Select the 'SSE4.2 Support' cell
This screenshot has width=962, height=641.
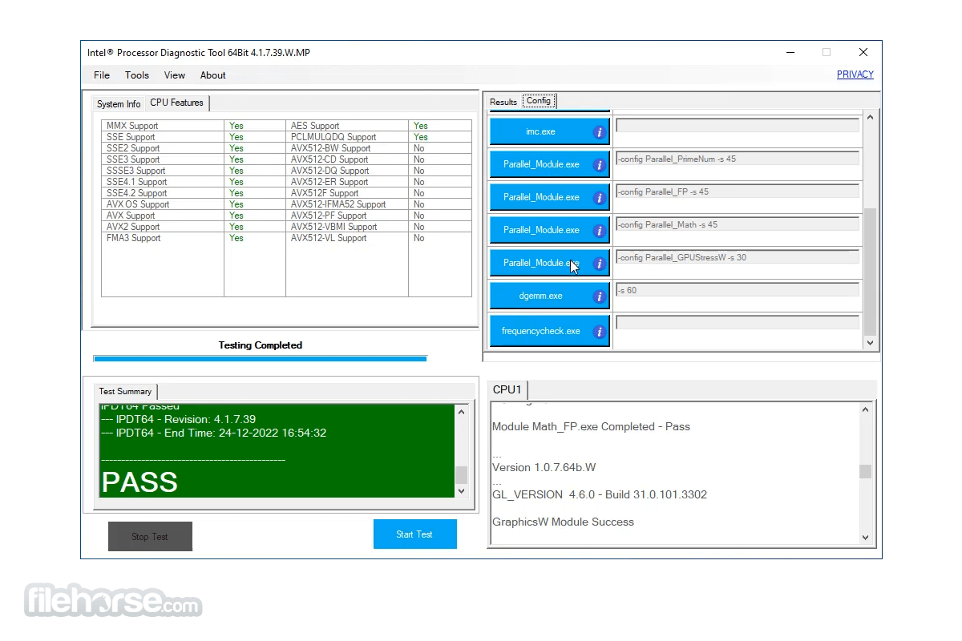pyautogui.click(x=163, y=193)
